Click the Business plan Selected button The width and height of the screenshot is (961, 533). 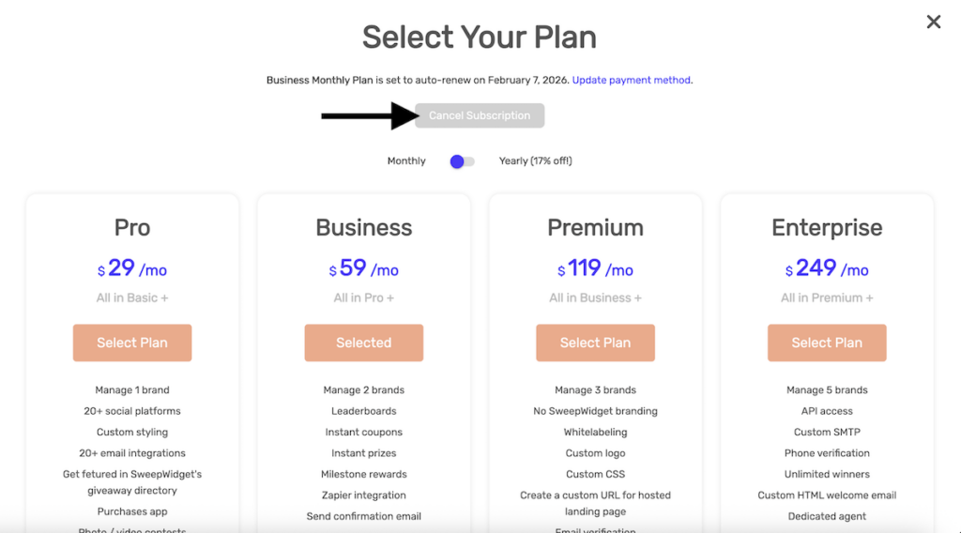(363, 343)
